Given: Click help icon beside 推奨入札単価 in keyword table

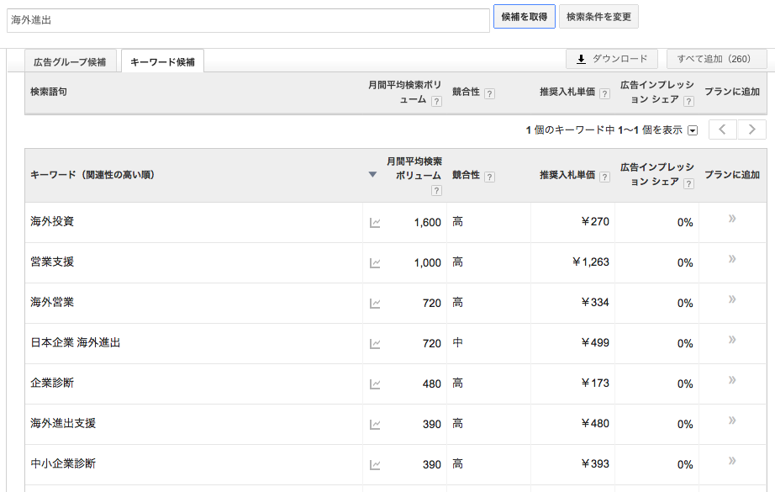Looking at the screenshot, I should pos(604,176).
